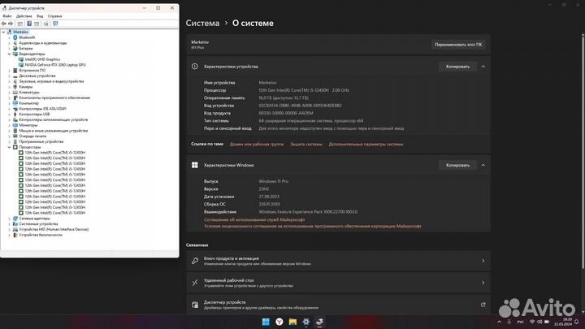Collapse the Процессоры node
The image size is (585, 329).
(x=9, y=147)
